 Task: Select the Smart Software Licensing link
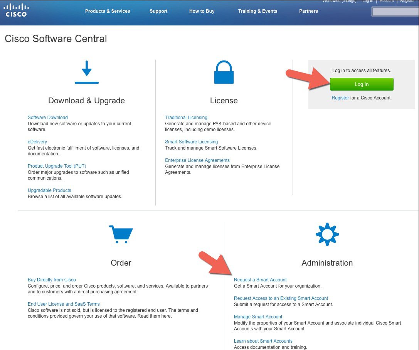click(x=191, y=141)
